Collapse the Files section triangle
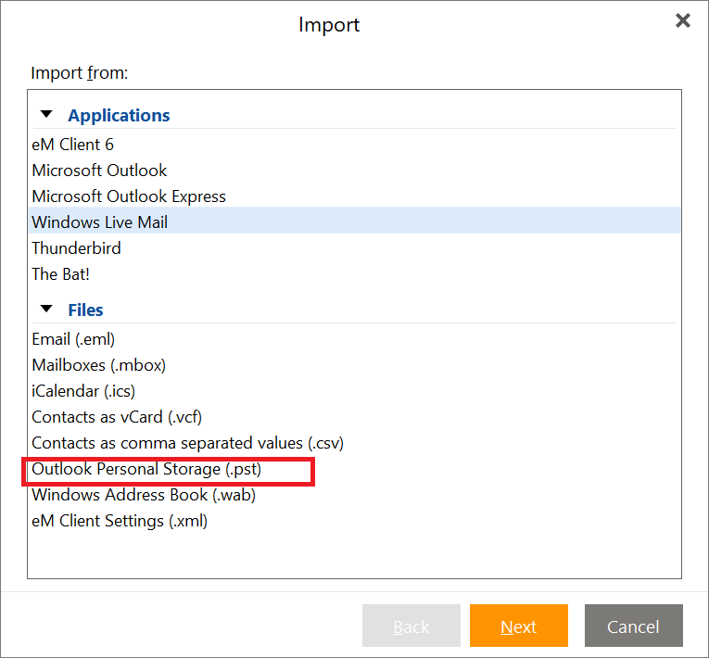This screenshot has width=709, height=658. point(46,309)
